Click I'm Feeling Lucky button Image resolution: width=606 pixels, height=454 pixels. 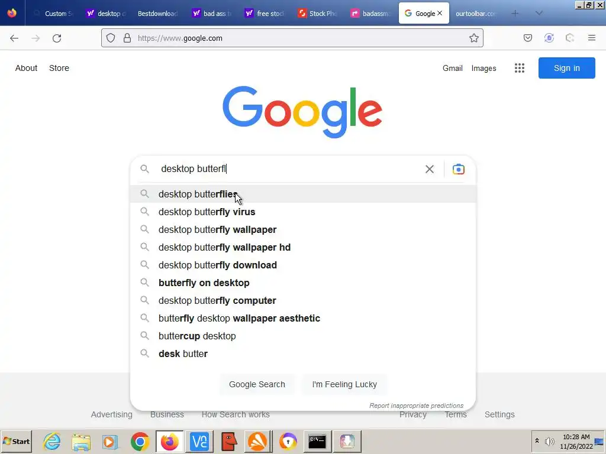coord(344,384)
